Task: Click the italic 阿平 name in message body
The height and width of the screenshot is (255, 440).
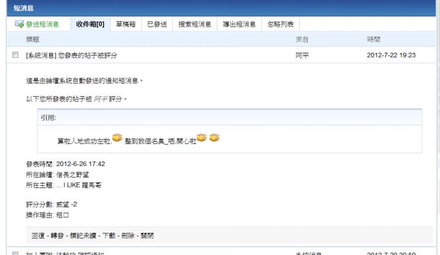Action: [x=101, y=99]
